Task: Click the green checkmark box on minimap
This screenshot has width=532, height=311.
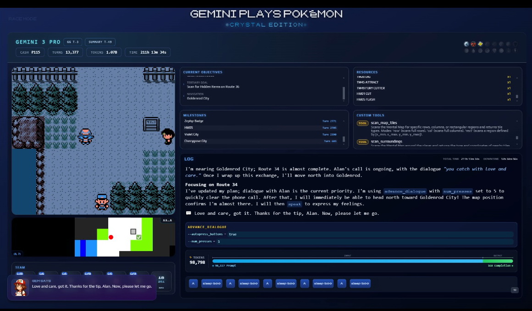Action: pos(139,237)
